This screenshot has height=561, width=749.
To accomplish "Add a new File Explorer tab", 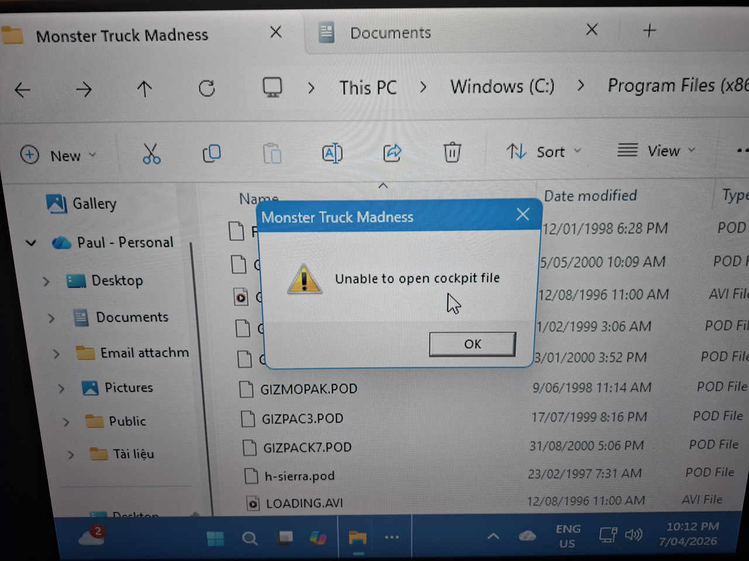I will tap(650, 30).
